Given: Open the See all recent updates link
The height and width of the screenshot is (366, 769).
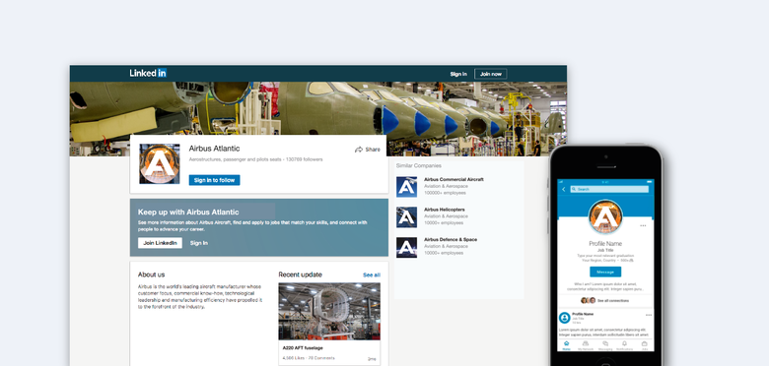Looking at the screenshot, I should point(372,274).
